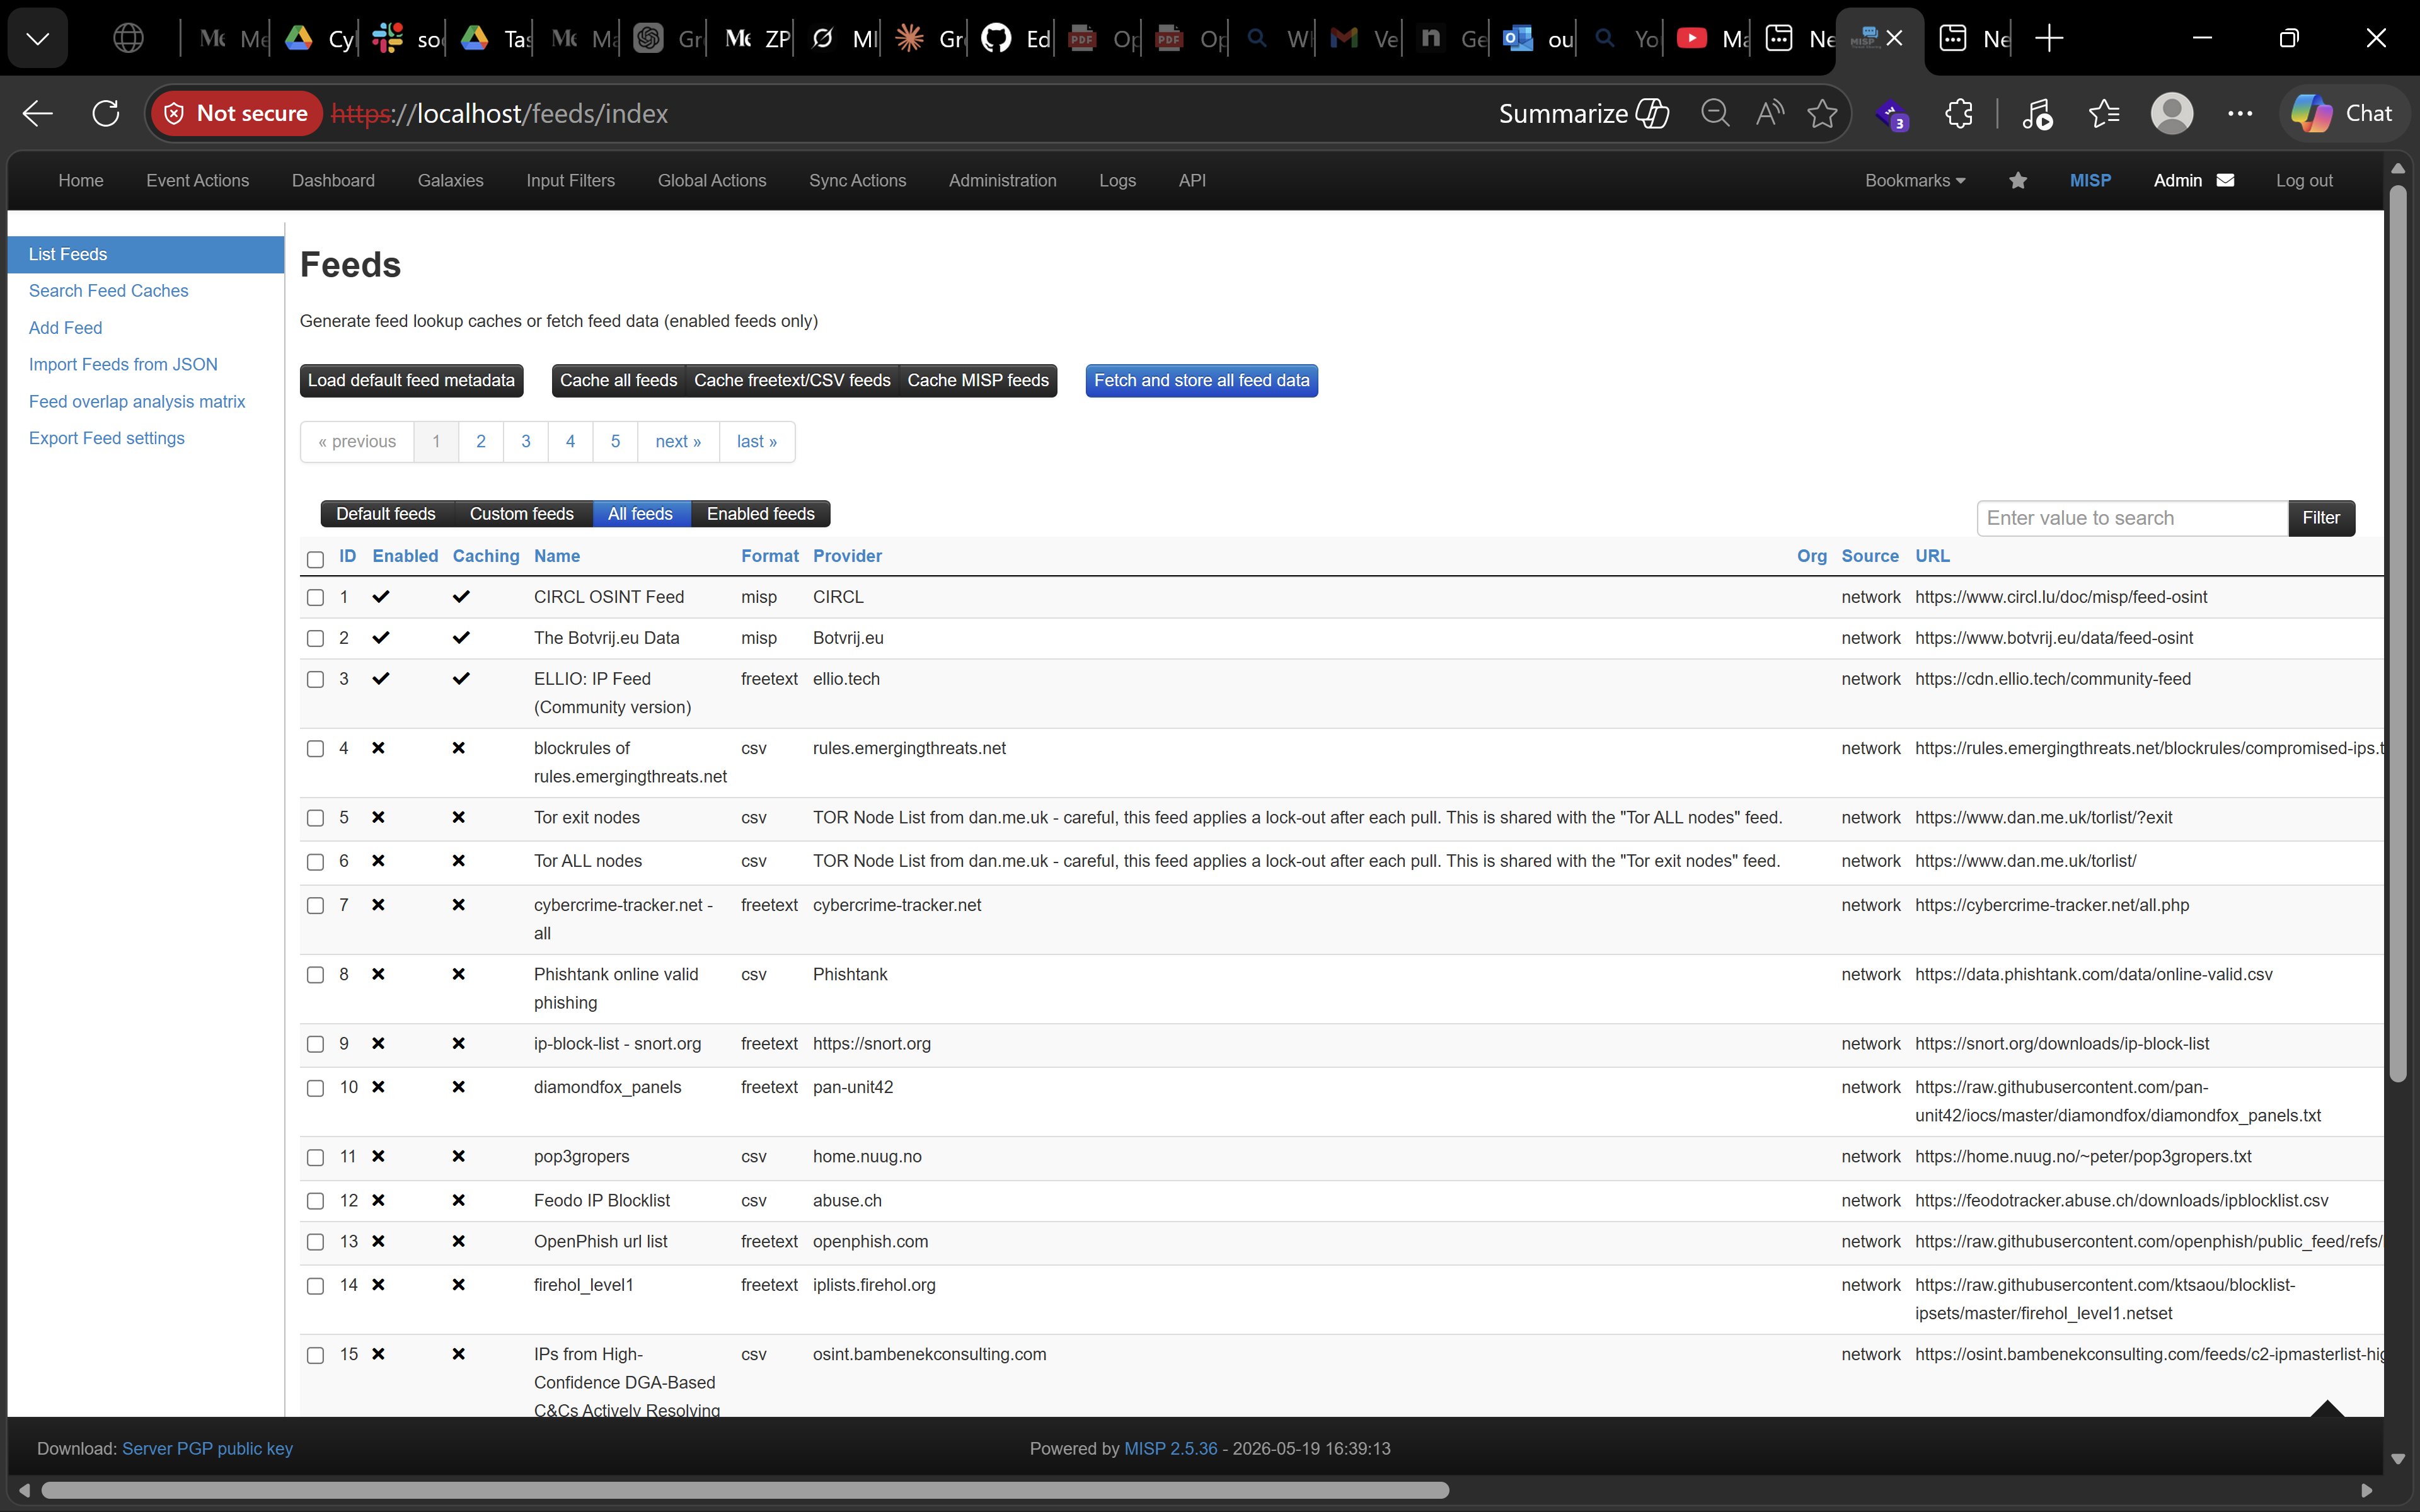Screen dimensions: 2420x1512
Task: Click Cache all feeds button
Action: pyautogui.click(x=618, y=380)
